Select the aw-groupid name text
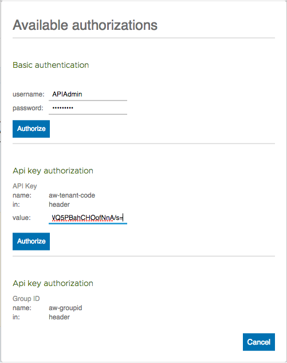287x363 pixels. [x=65, y=308]
